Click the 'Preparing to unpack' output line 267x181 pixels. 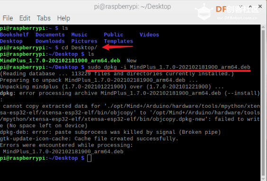(99, 80)
